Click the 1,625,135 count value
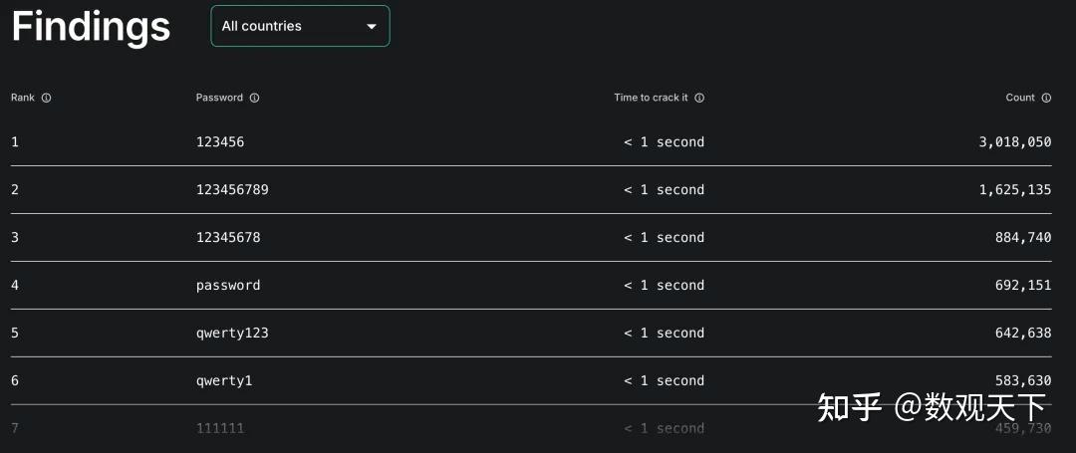 point(1015,190)
